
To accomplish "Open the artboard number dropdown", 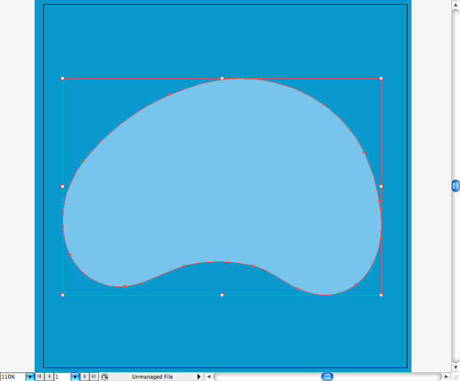I will pos(75,377).
